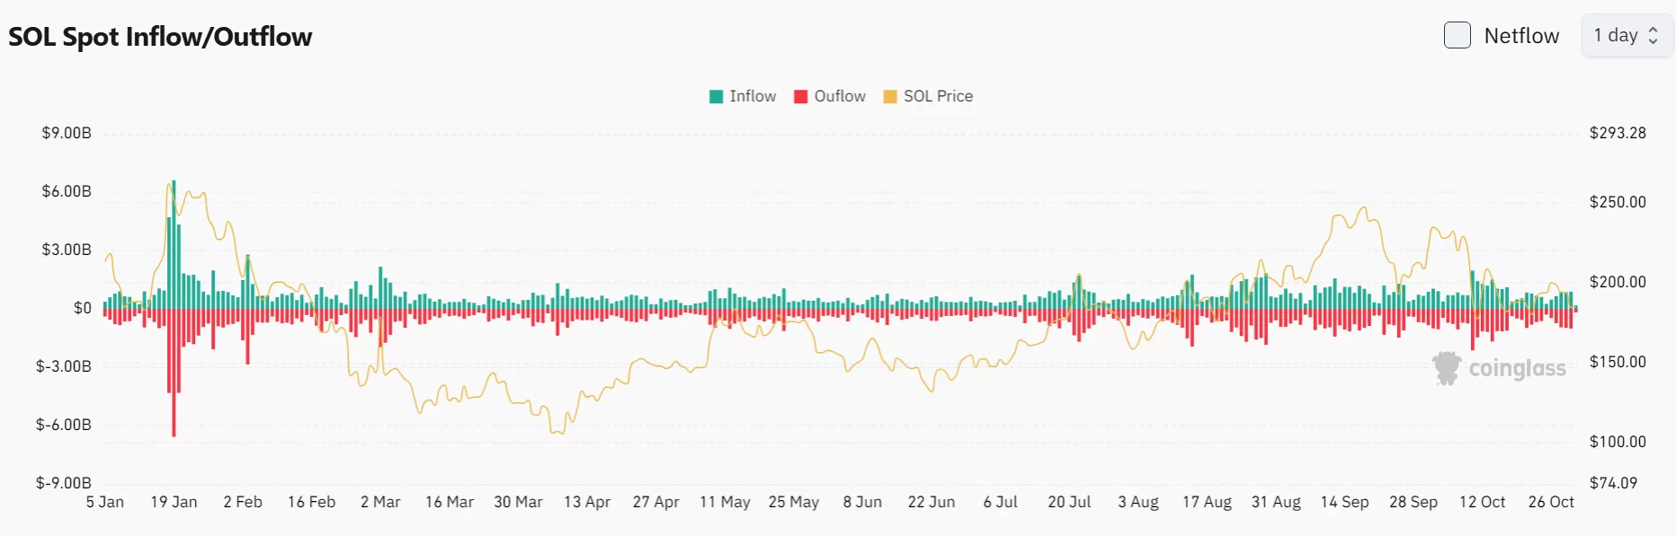This screenshot has height=536, width=1676.
Task: Click the SOL Spot Inflow/Outflow title
Action: click(160, 37)
